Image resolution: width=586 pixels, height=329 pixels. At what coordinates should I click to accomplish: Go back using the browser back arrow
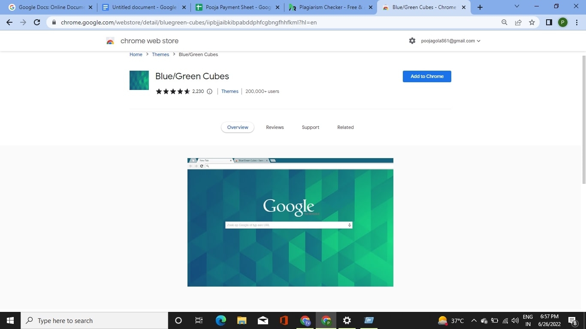[x=9, y=22]
